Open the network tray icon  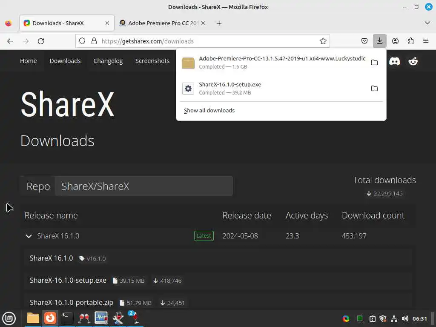coord(394,318)
